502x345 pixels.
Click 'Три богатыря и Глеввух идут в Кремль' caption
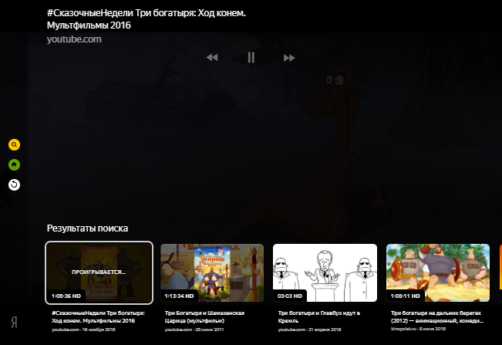coord(318,316)
